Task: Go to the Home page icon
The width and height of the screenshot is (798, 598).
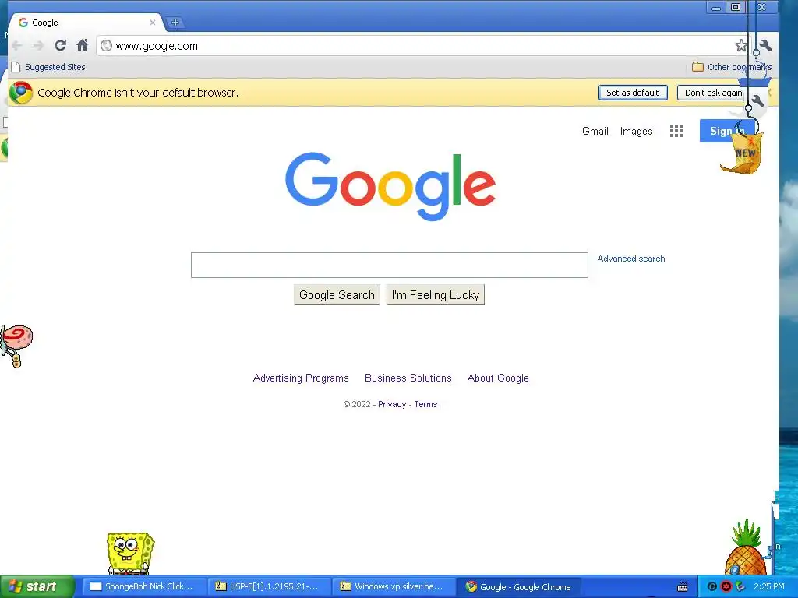Action: 82,45
